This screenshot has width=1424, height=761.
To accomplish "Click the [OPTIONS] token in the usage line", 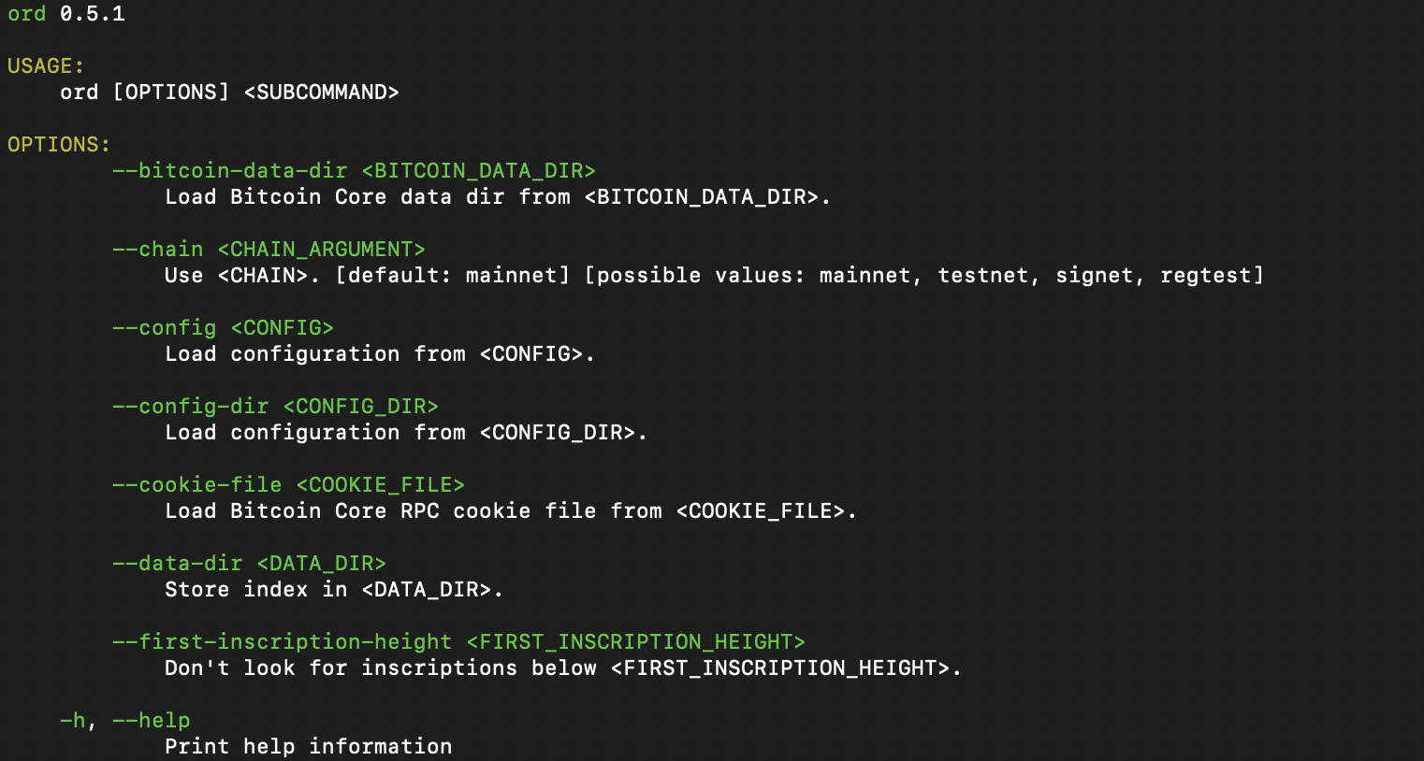I will 170,93.
